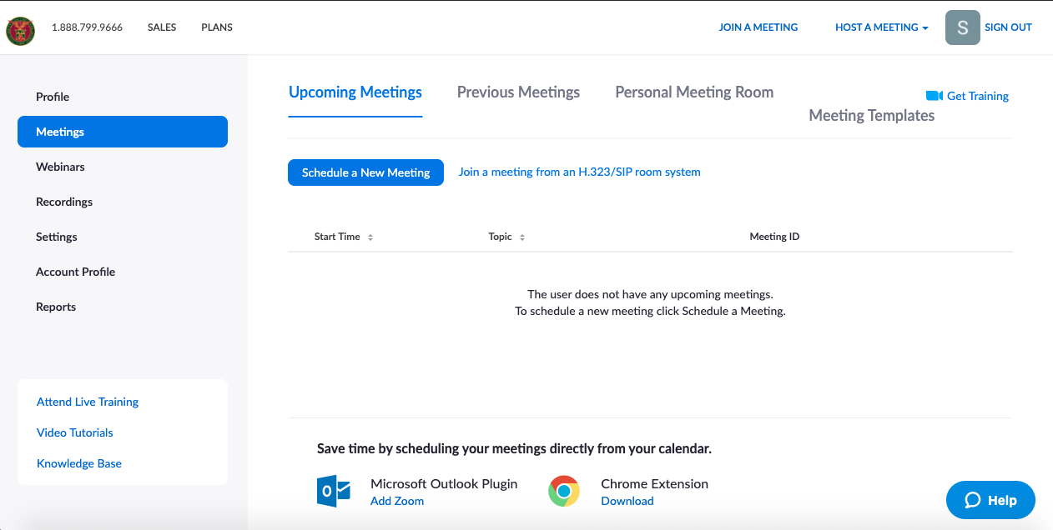Click the Microsoft Outlook plugin icon
The width and height of the screenshot is (1053, 530).
coord(333,491)
